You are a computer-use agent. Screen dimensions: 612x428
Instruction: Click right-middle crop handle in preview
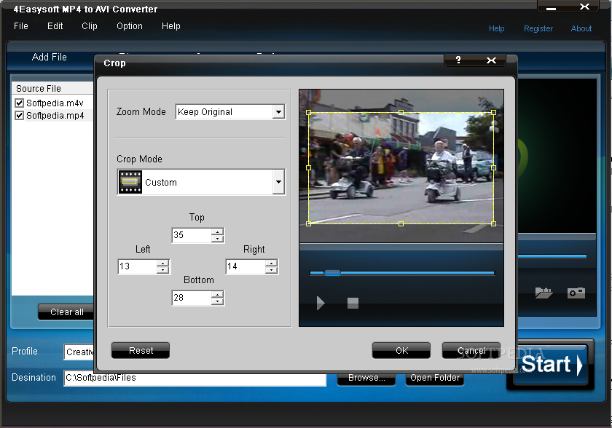494,167
